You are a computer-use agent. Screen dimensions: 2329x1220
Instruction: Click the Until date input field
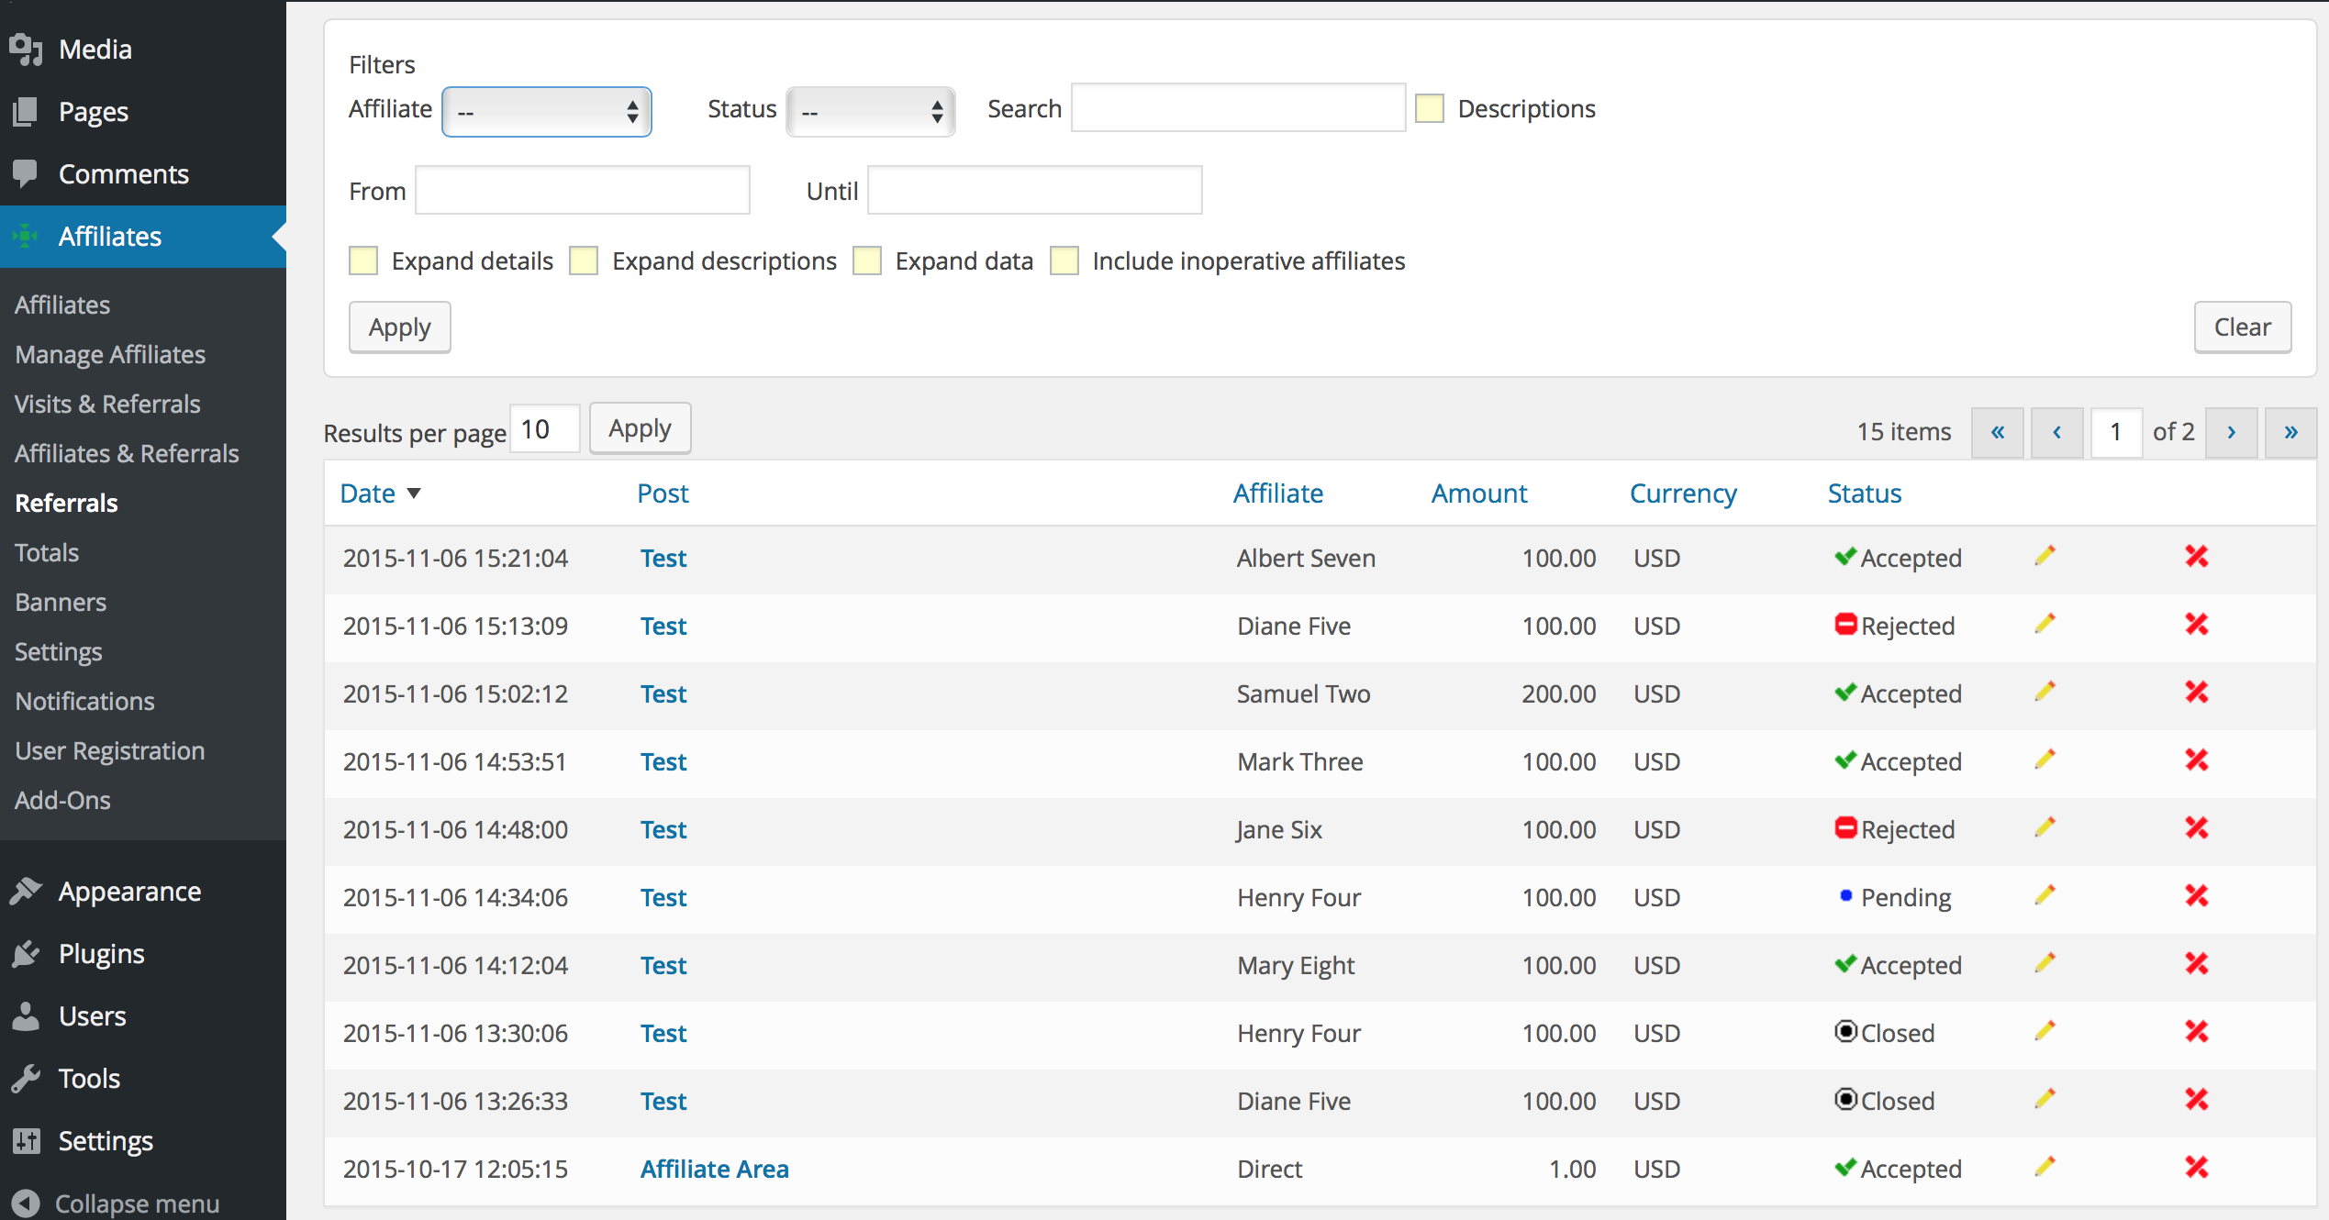click(x=1035, y=190)
